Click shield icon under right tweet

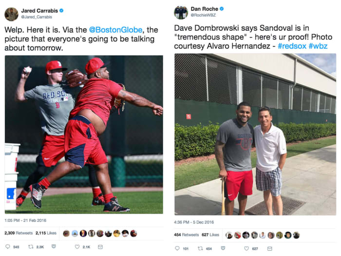point(223,248)
